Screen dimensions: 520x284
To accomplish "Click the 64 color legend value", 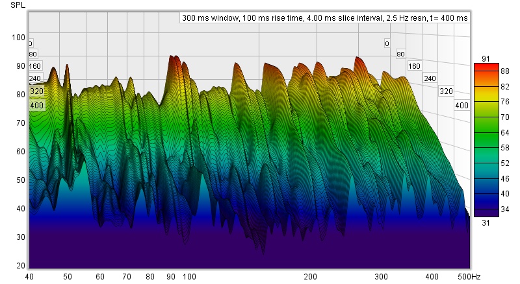I will click(505, 133).
